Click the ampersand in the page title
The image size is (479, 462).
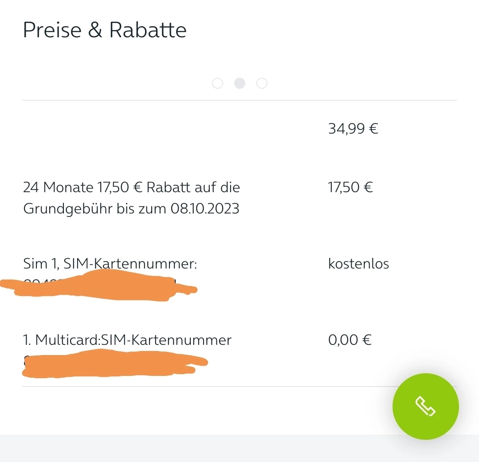click(x=95, y=30)
